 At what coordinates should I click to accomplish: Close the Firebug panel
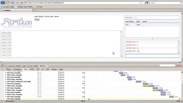click(x=181, y=66)
